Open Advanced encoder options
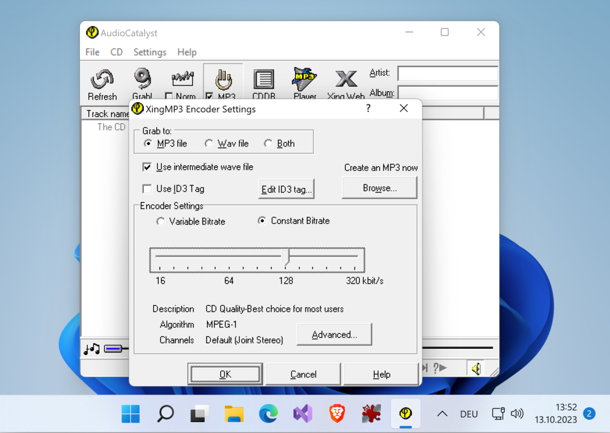The image size is (610, 433). pyautogui.click(x=334, y=335)
